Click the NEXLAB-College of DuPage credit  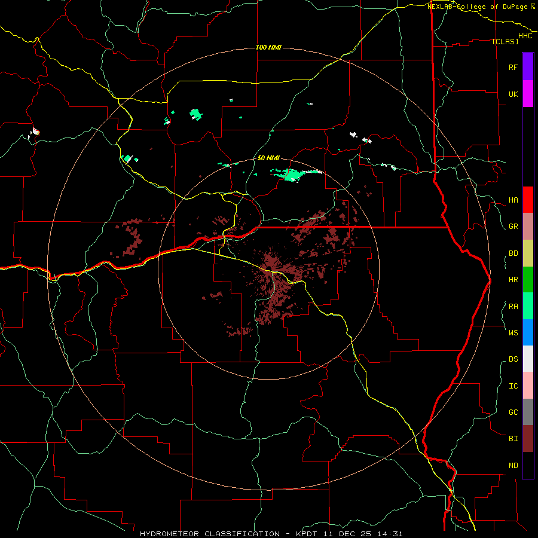point(481,7)
